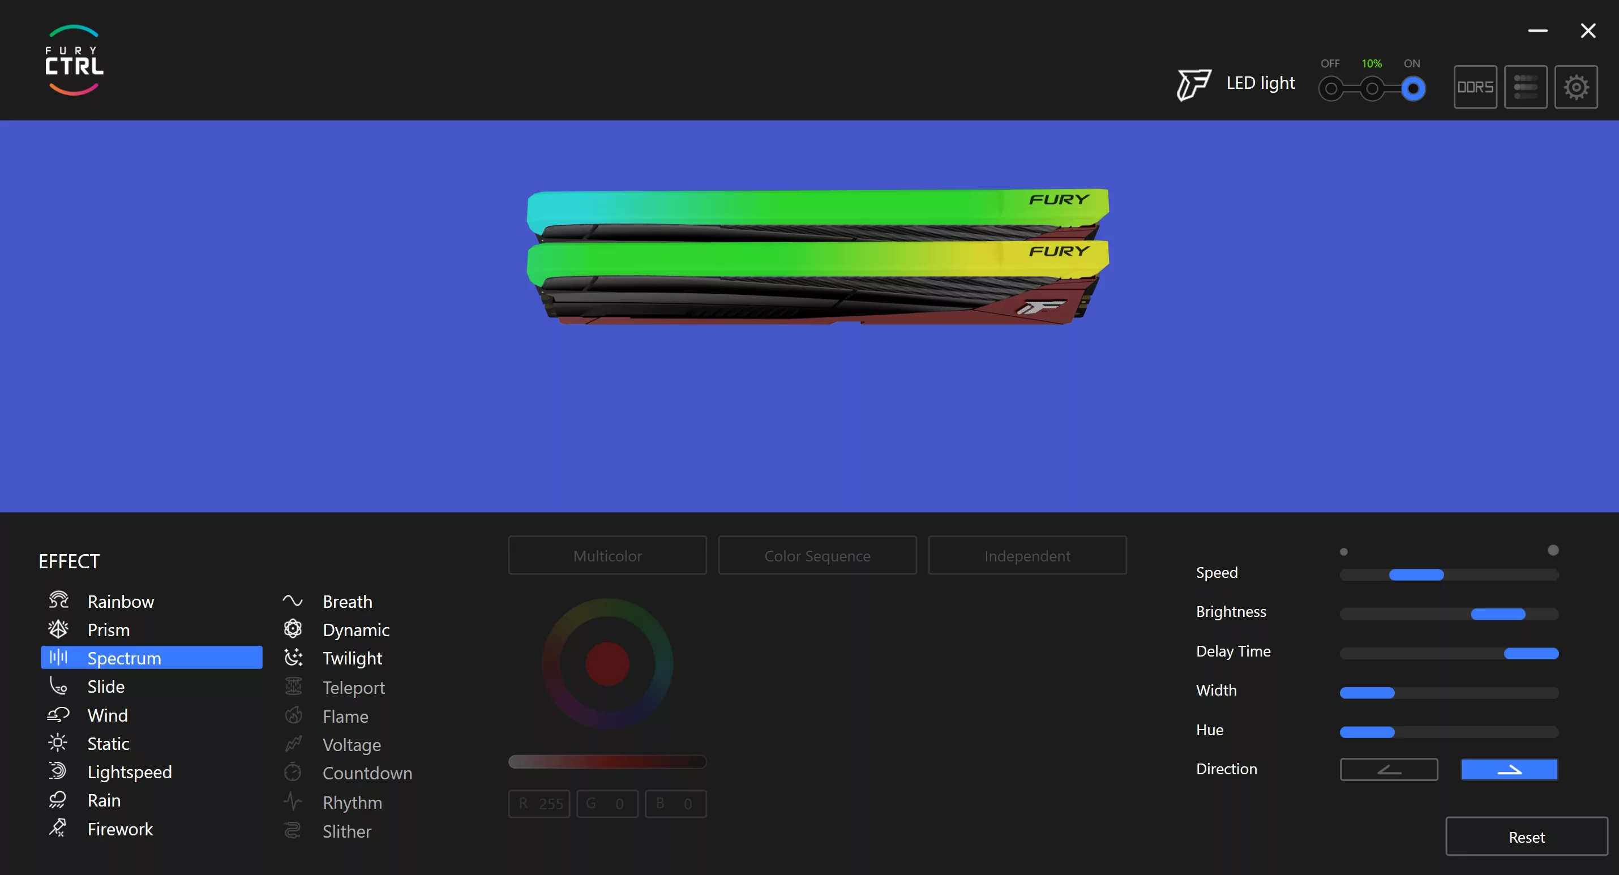Open the settings gear
The image size is (1619, 875).
pos(1575,87)
